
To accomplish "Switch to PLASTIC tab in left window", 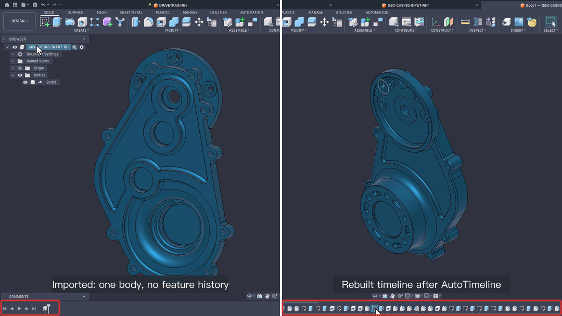I will click(x=162, y=12).
